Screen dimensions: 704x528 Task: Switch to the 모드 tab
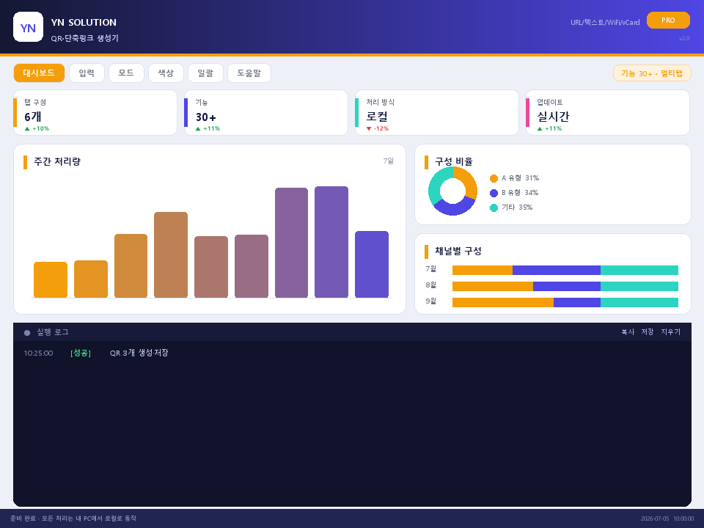[x=126, y=73]
